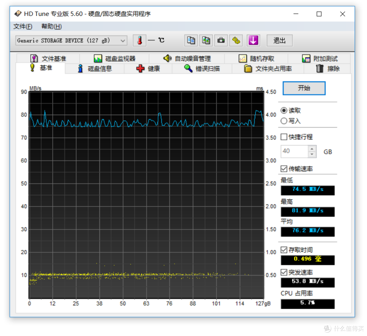Open the 文件(F) menu
Image resolution: width=367 pixels, height=336 pixels.
tap(23, 26)
